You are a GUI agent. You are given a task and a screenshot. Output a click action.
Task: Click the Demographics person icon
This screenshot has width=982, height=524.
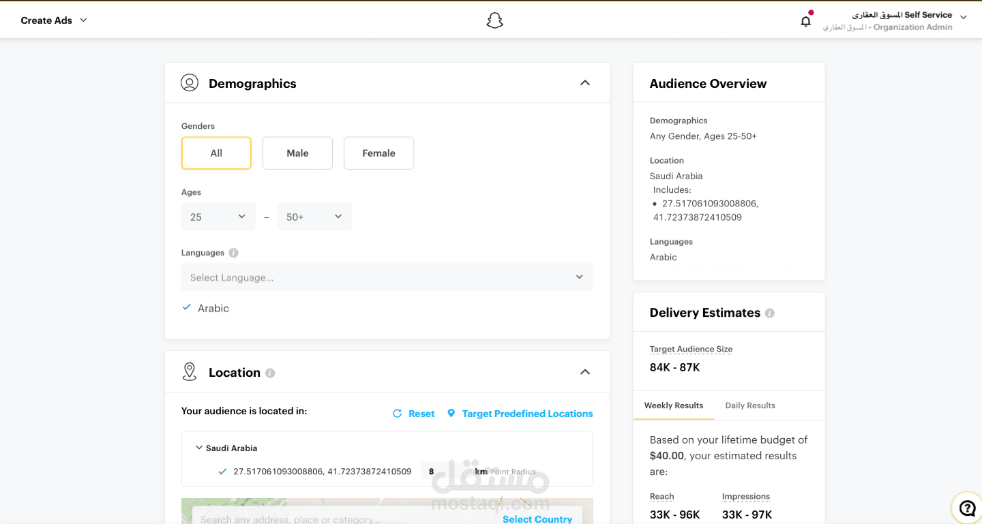pos(189,83)
